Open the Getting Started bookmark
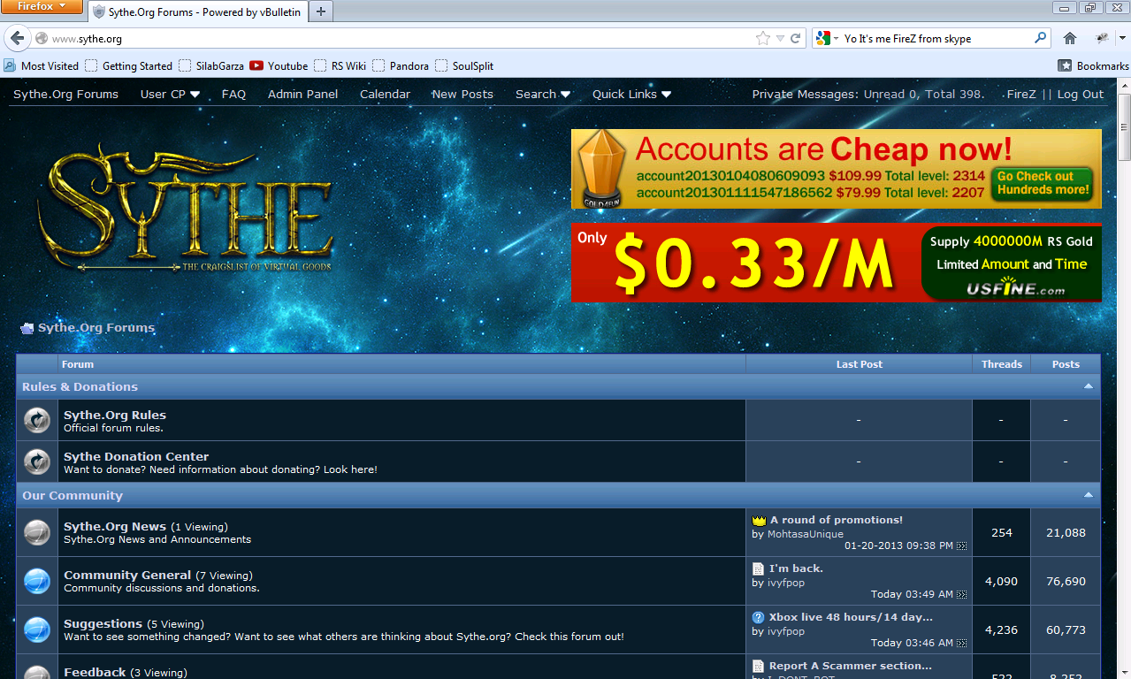This screenshot has height=679, width=1131. click(x=129, y=65)
